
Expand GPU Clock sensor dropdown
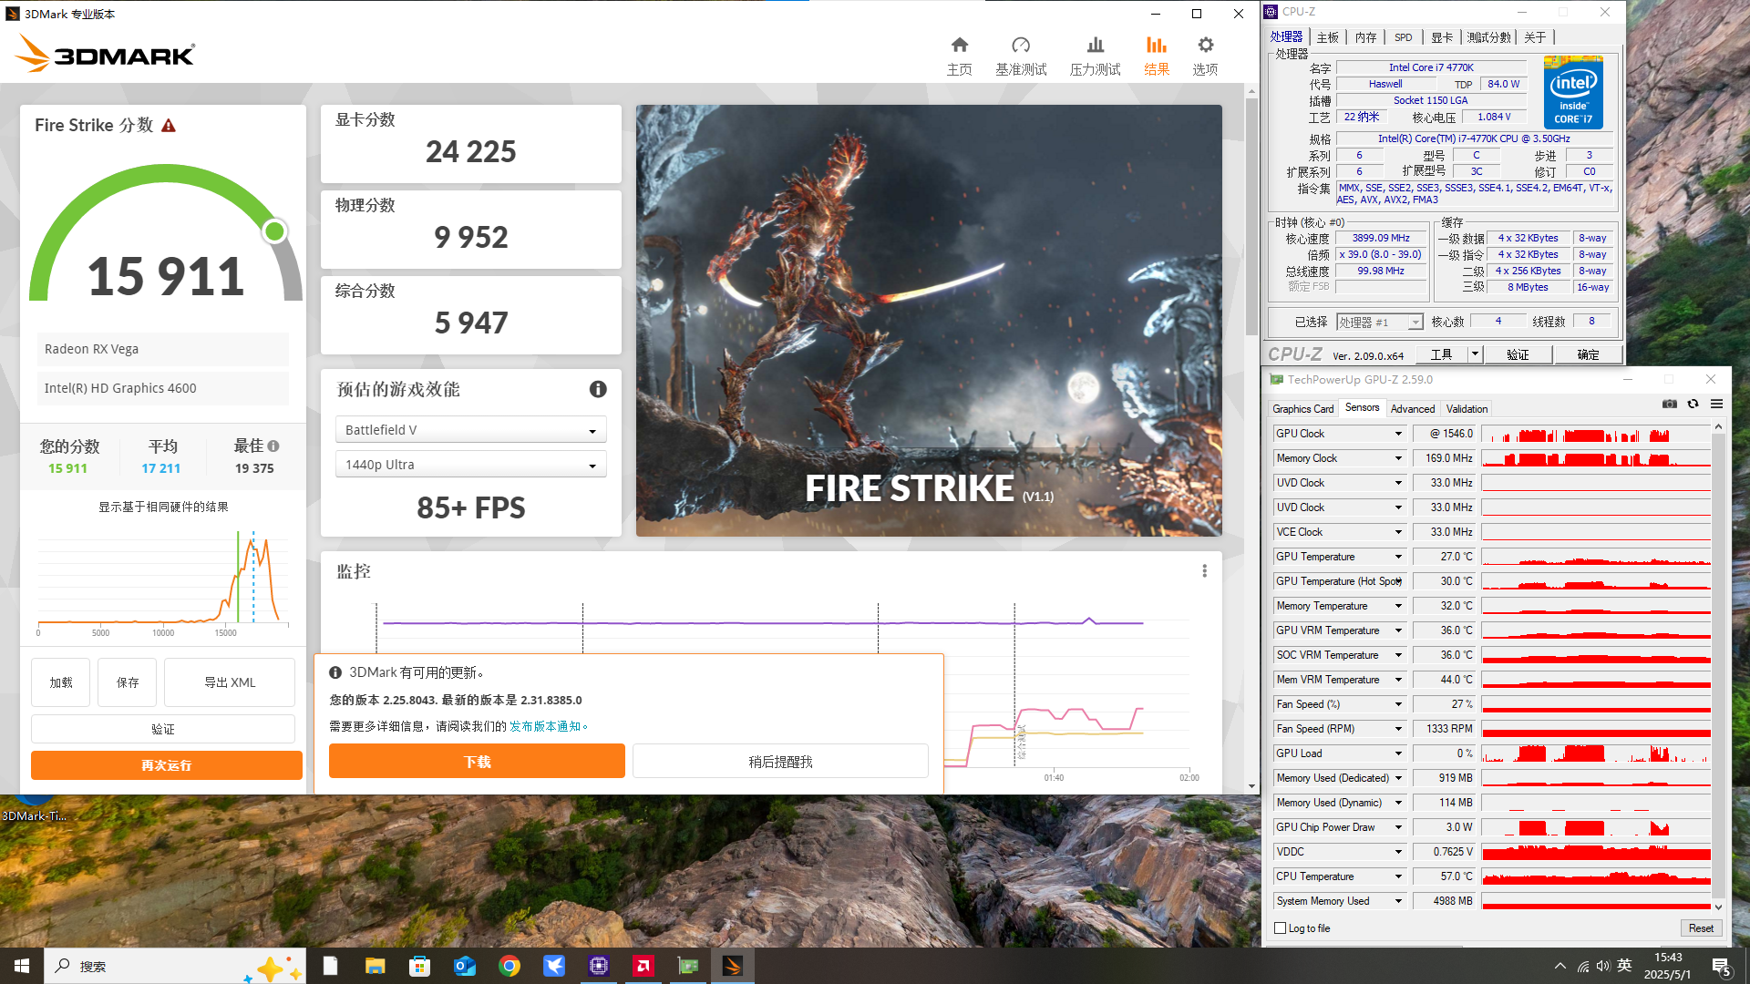click(1398, 434)
